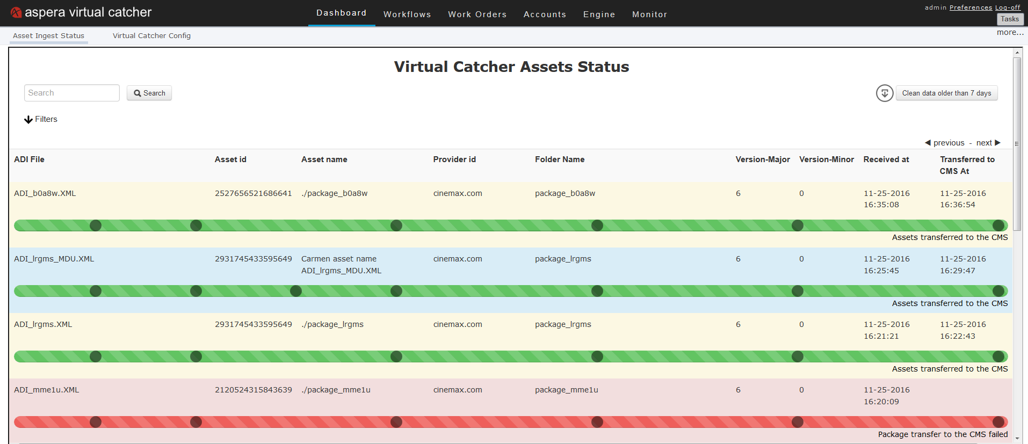Click the asset id 2527656521686641
The image size is (1028, 444).
tap(254, 193)
